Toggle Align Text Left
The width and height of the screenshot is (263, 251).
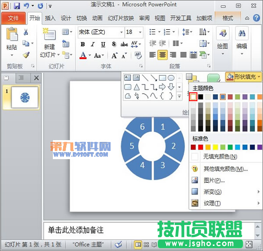coord(153,55)
